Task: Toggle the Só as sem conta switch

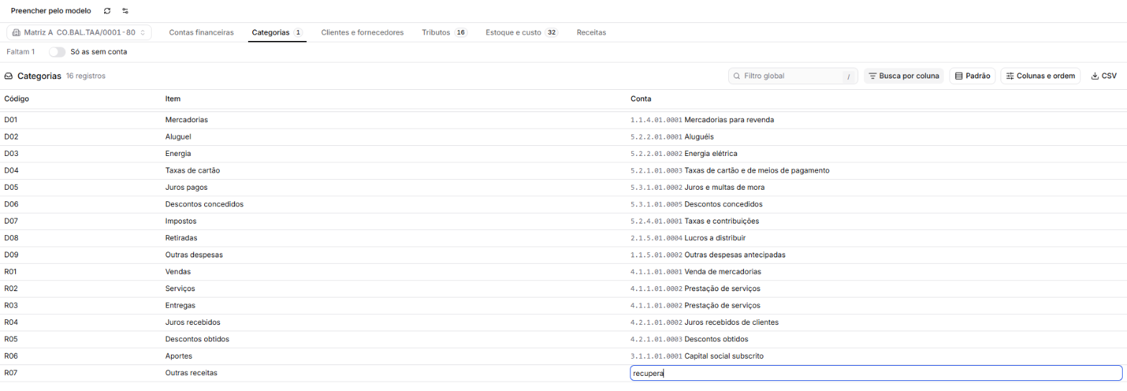Action: (x=57, y=52)
